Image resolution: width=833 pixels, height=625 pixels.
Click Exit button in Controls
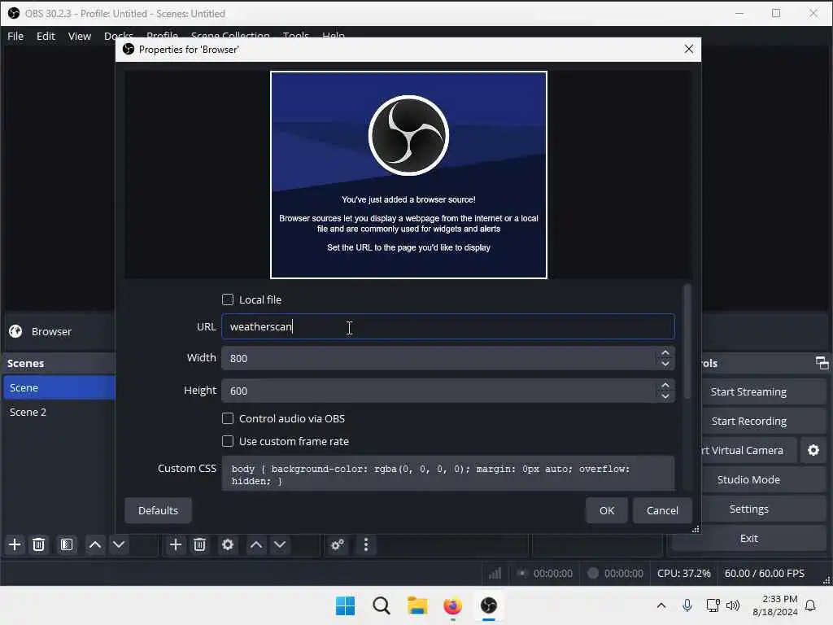748,539
